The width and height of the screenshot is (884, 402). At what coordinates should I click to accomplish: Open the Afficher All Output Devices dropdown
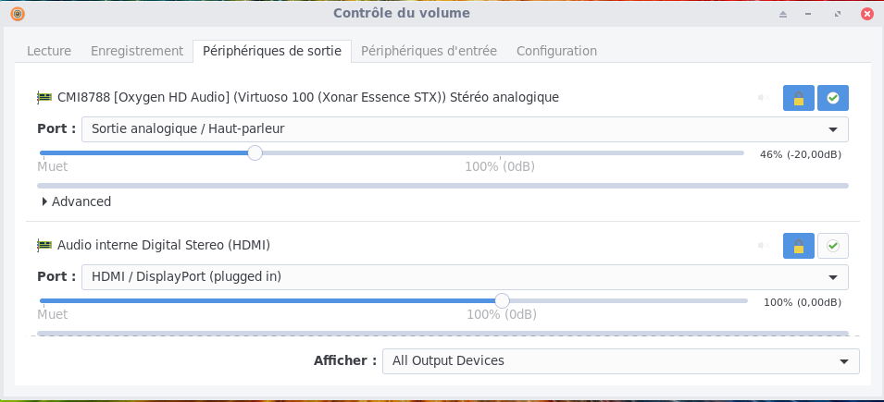(620, 360)
